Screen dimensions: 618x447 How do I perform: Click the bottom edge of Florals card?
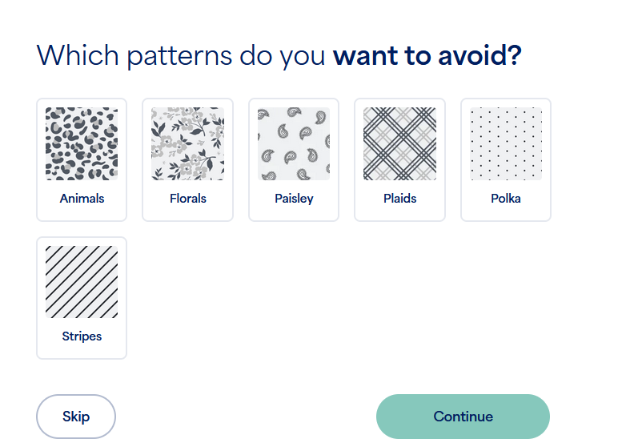coord(187,220)
